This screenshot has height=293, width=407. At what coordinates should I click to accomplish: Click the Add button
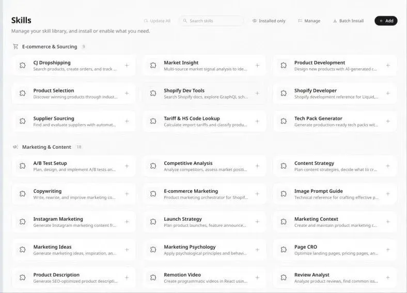[386, 21]
